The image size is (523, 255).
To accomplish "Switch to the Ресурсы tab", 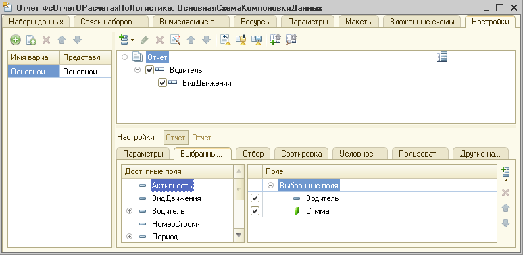I will (x=256, y=22).
